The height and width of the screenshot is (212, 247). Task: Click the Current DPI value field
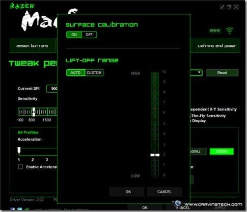click(x=52, y=89)
